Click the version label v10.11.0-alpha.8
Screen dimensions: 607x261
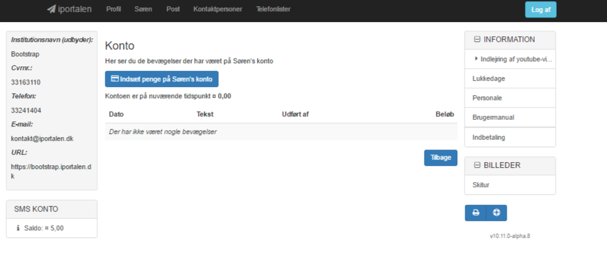(510, 236)
